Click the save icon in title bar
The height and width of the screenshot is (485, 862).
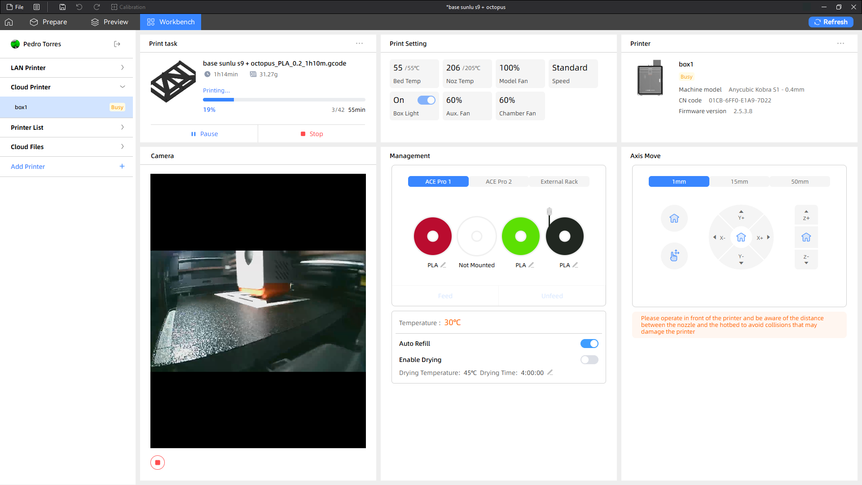[62, 7]
